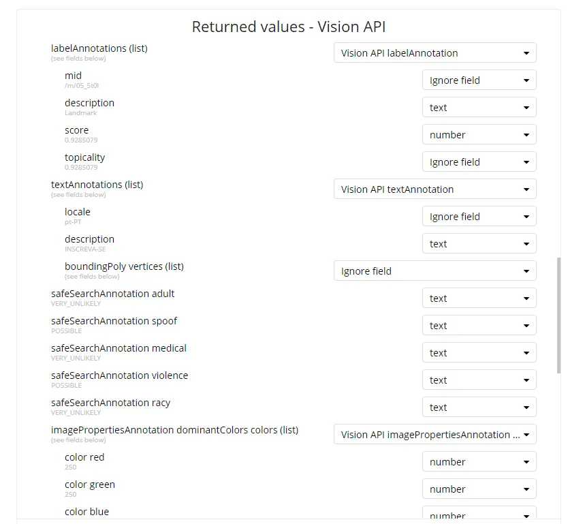
Task: Change textAnnotations description field type
Action: (479, 244)
